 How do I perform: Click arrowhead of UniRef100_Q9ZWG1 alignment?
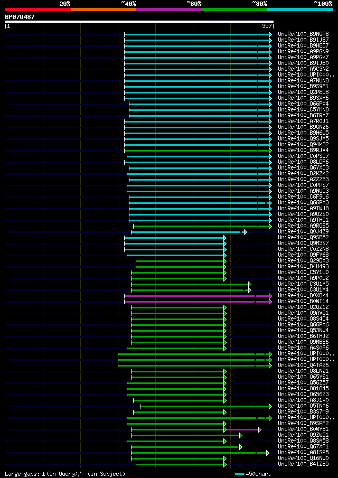tap(240, 436)
